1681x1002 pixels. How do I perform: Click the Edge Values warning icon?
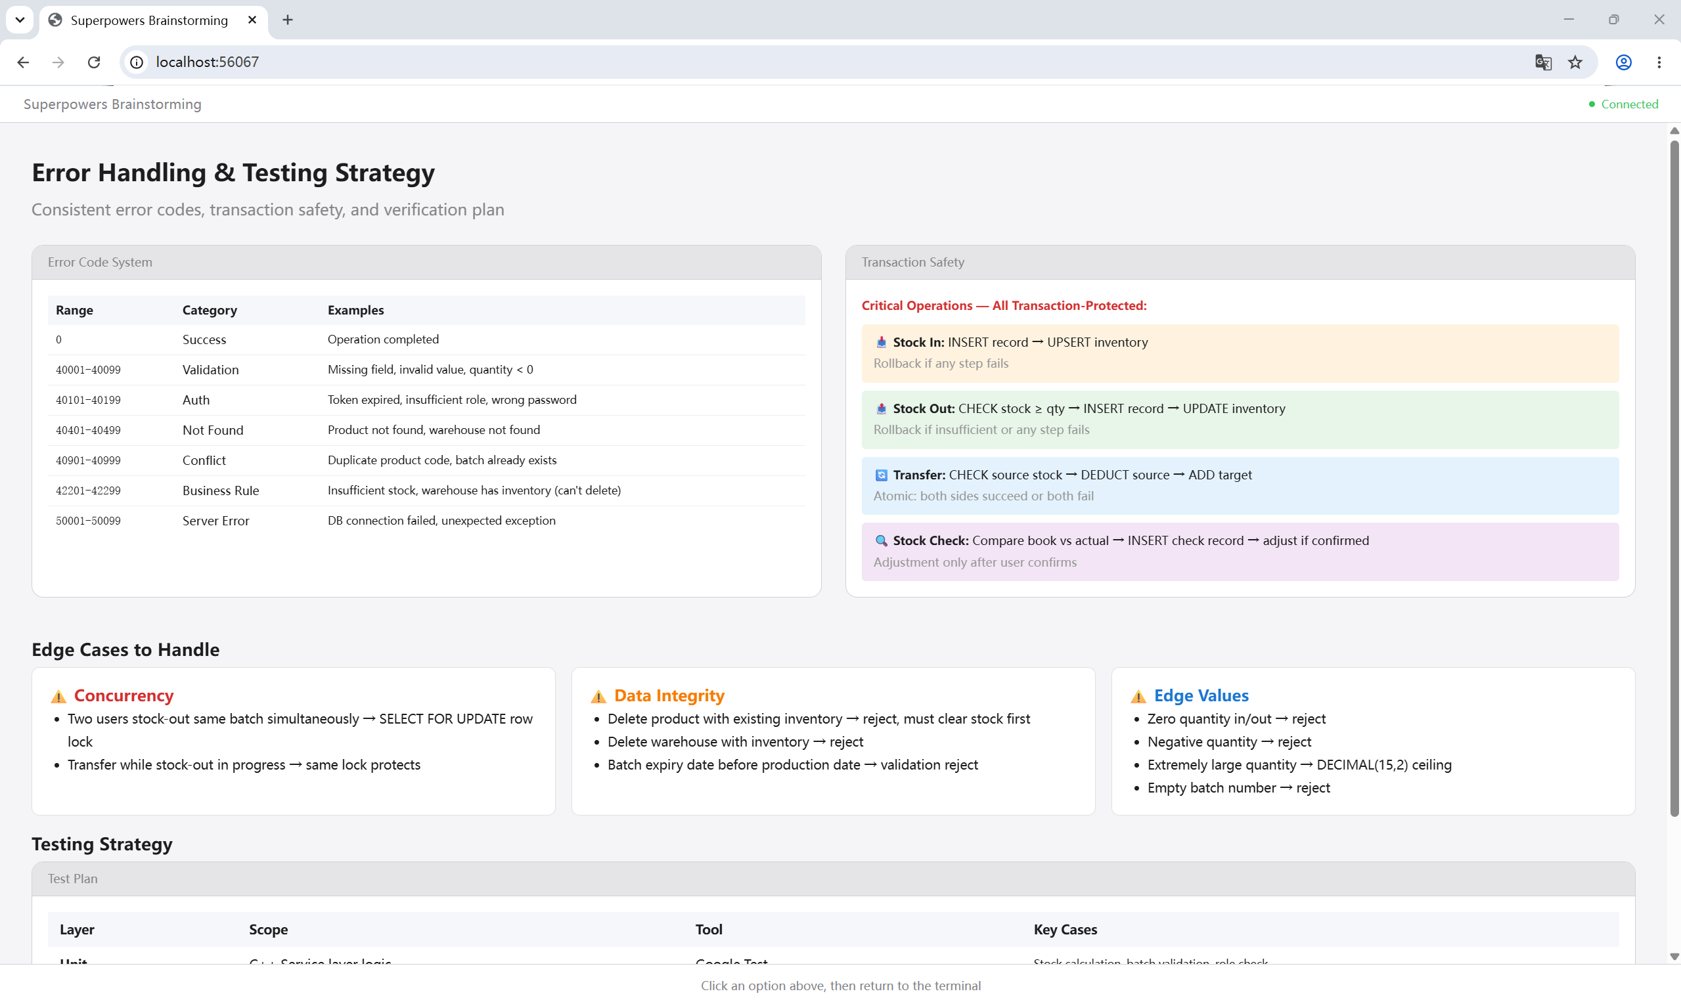point(1138,696)
